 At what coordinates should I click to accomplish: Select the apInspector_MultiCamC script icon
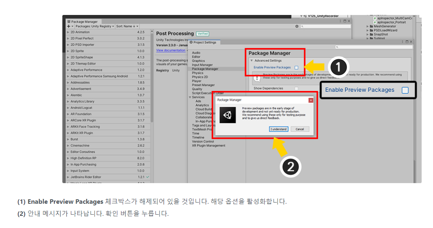click(x=375, y=18)
